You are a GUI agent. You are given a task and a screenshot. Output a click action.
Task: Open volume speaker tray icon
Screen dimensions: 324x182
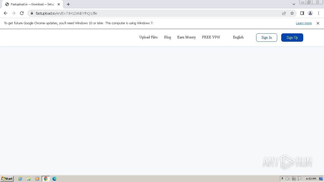(288, 179)
